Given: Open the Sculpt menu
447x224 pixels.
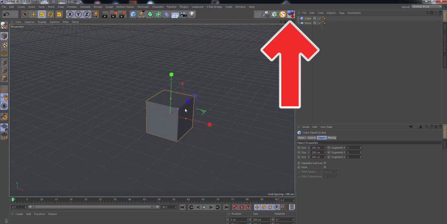Looking at the screenshot, I should tap(109, 7).
